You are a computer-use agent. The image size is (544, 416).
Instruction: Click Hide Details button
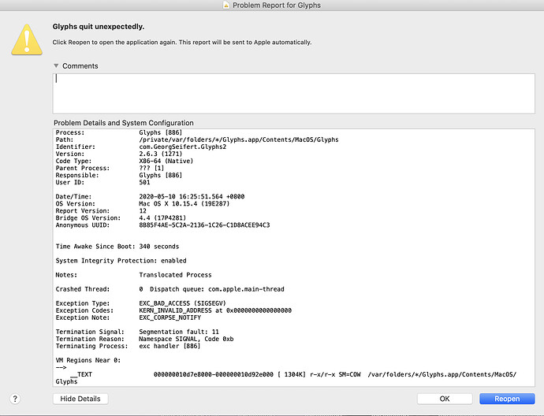coord(80,399)
